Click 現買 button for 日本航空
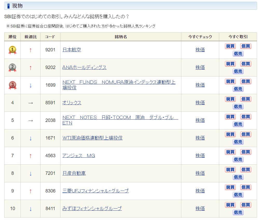 click(230, 46)
